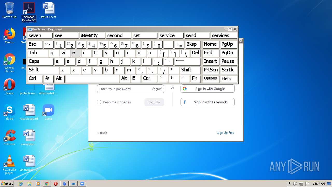Toggle the left Alt key
This screenshot has width=332, height=187.
[59, 78]
